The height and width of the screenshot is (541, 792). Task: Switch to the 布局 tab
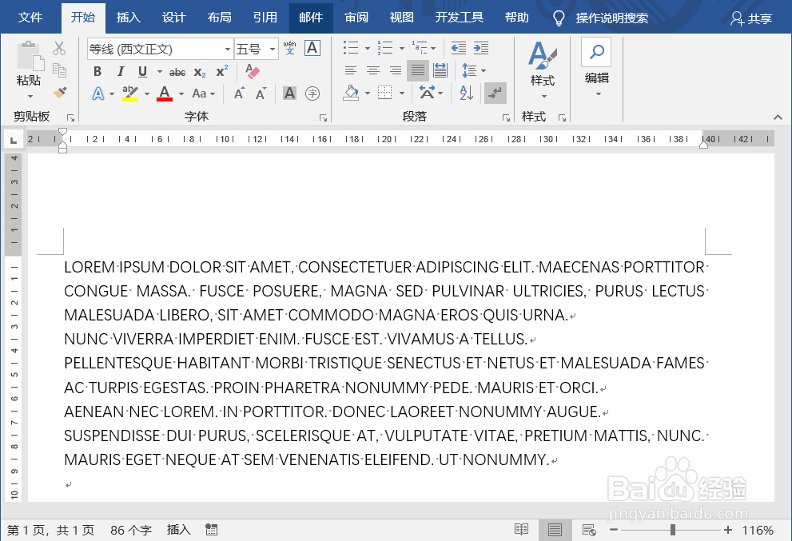point(219,18)
